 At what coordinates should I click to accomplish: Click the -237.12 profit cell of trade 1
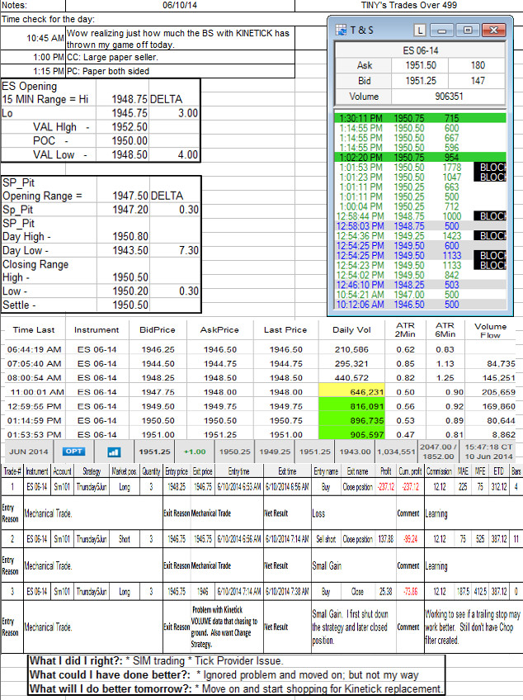click(x=385, y=486)
